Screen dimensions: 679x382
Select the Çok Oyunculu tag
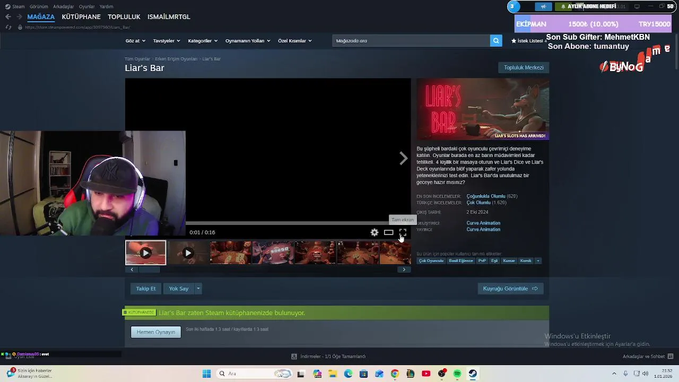pos(431,261)
